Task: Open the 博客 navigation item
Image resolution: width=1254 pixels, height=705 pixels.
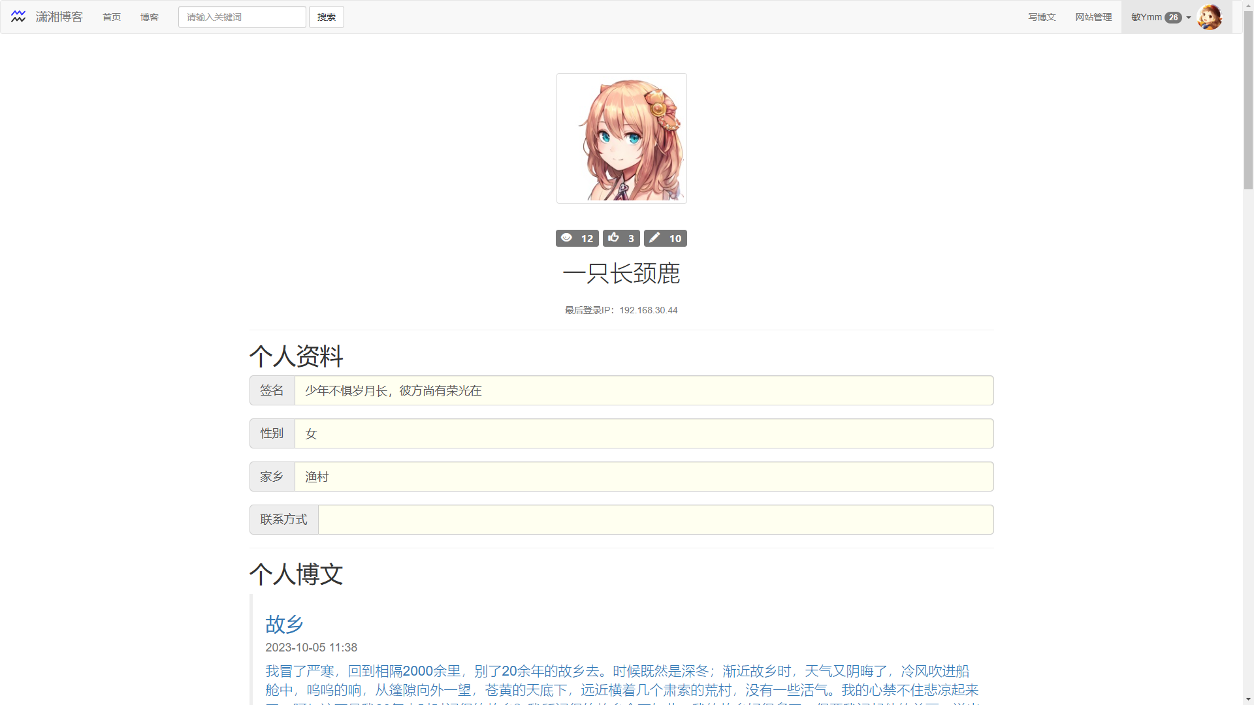Action: coord(150,17)
